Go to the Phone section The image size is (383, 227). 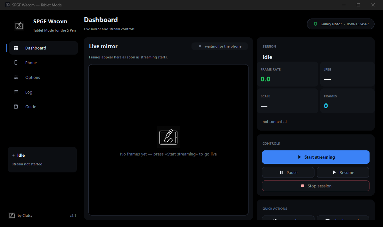(x=44, y=63)
